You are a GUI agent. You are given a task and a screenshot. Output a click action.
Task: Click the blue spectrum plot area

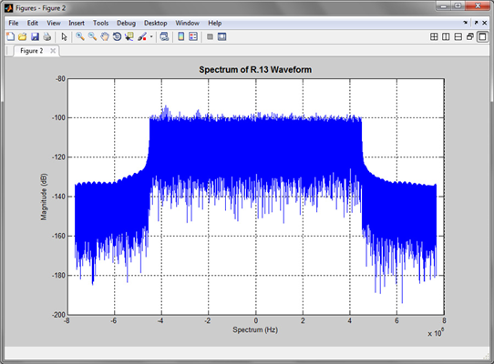point(256,197)
